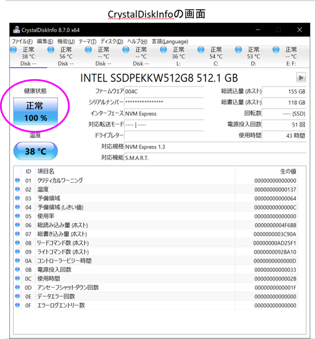This screenshot has height=339, width=315.
Task: Click the model title INTEL SSDPEKKW512G8 512.1 GB
Action: click(159, 78)
